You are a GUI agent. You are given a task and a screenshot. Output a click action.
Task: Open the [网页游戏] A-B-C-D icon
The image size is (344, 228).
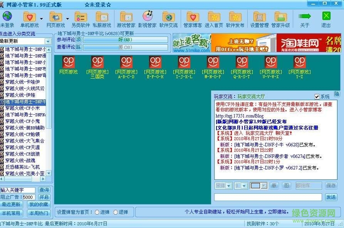click(126, 62)
